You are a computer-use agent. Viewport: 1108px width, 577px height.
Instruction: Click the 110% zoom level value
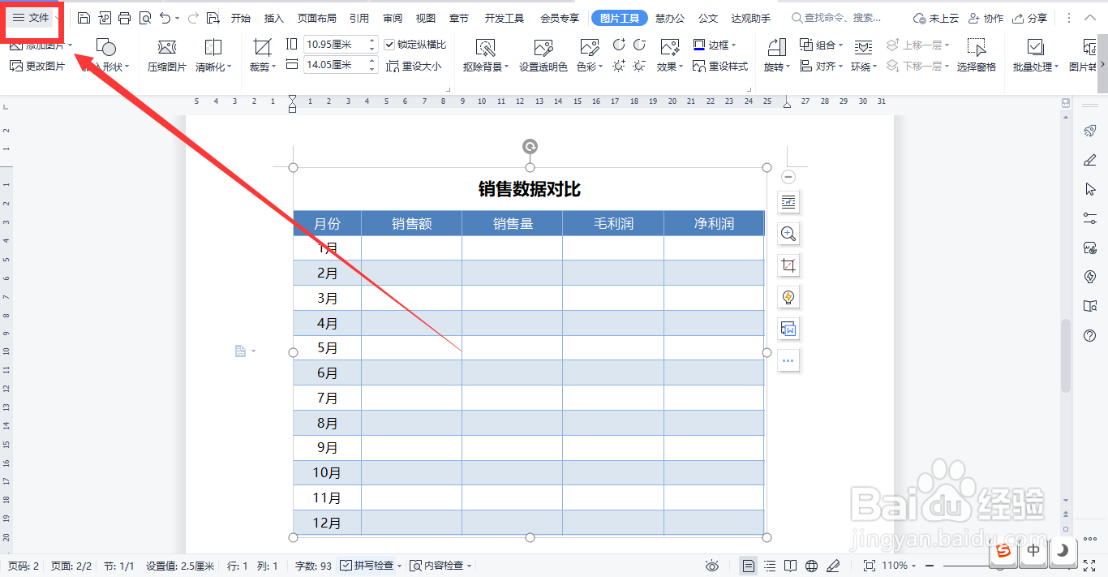[894, 566]
